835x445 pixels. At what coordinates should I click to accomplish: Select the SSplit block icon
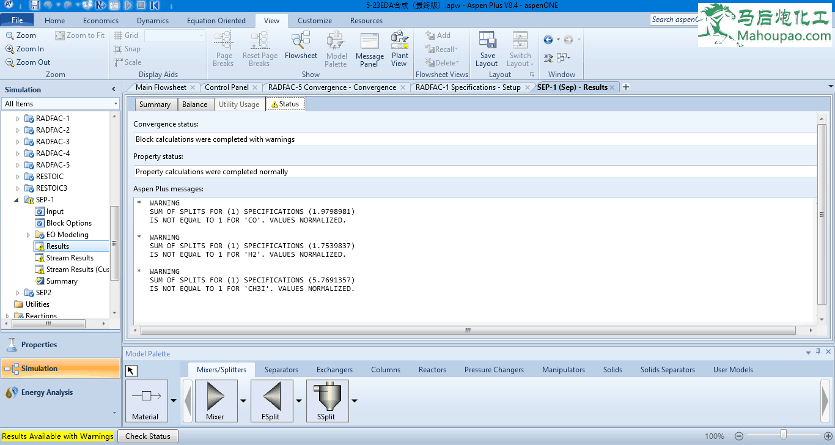pyautogui.click(x=327, y=400)
